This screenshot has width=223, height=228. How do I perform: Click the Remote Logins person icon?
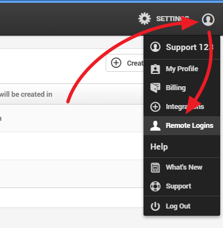(x=155, y=126)
